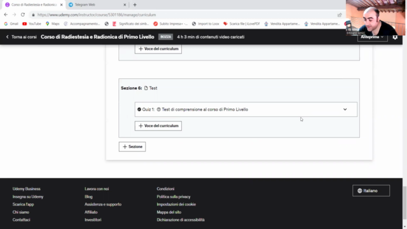The width and height of the screenshot is (407, 229).
Task: Open Lavora con noi footer link
Action: (x=97, y=189)
